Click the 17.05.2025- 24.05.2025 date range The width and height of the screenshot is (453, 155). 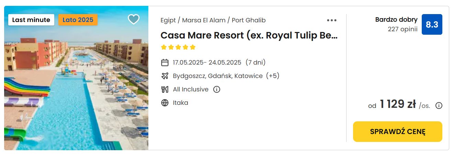[x=207, y=63]
